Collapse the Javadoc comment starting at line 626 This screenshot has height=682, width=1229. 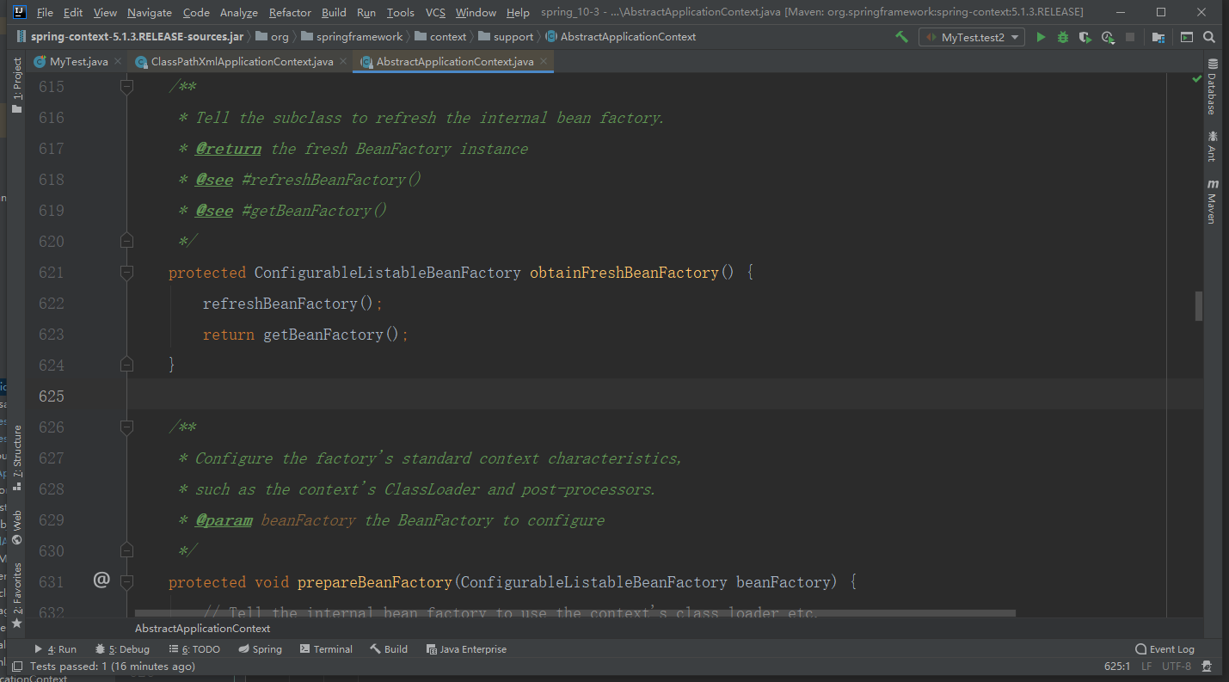(x=127, y=427)
